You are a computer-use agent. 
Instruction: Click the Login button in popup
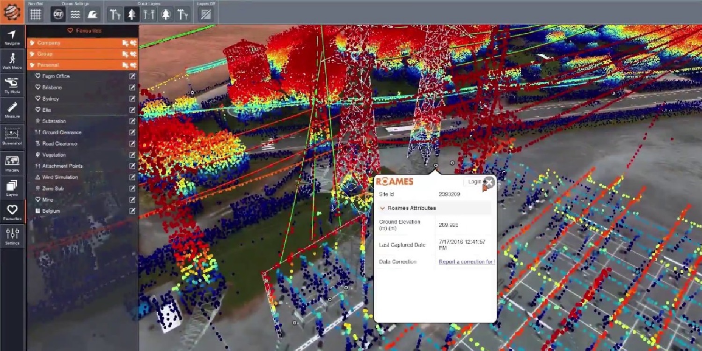pos(474,182)
